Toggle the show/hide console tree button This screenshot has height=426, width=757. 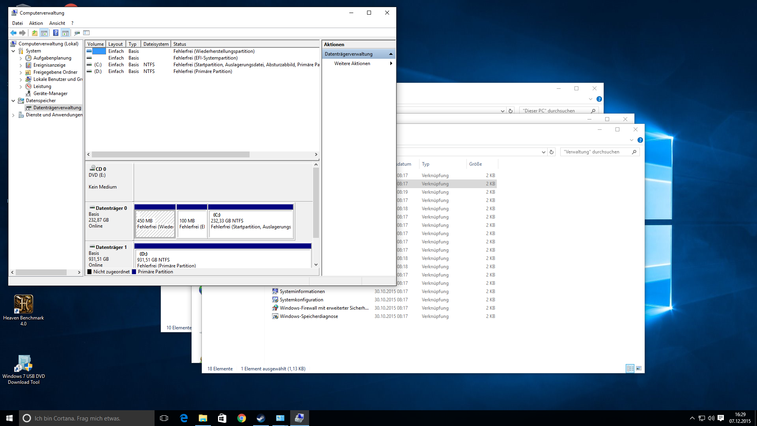[44, 33]
